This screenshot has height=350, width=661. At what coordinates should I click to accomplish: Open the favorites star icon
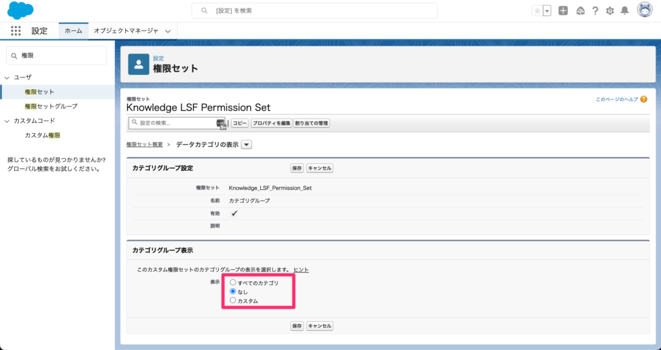click(x=537, y=10)
